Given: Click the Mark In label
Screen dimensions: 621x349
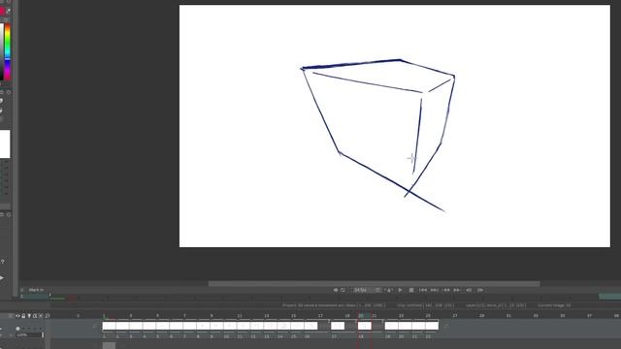Looking at the screenshot, I should [36, 290].
